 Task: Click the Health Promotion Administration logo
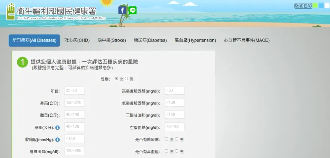56,12
